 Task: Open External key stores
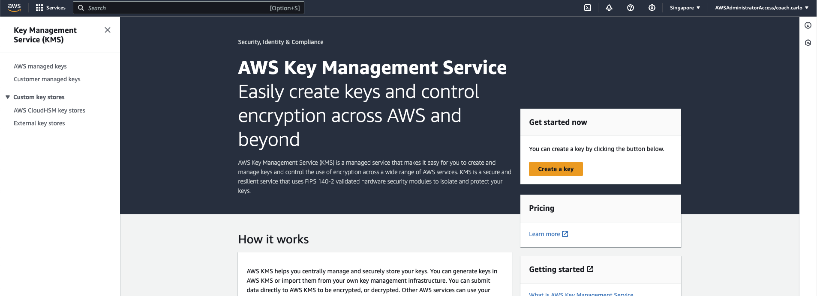click(x=39, y=123)
